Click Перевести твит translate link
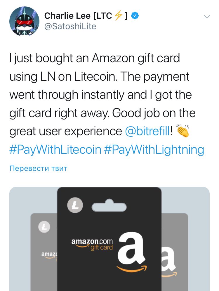The width and height of the screenshot is (219, 291). coord(38,168)
